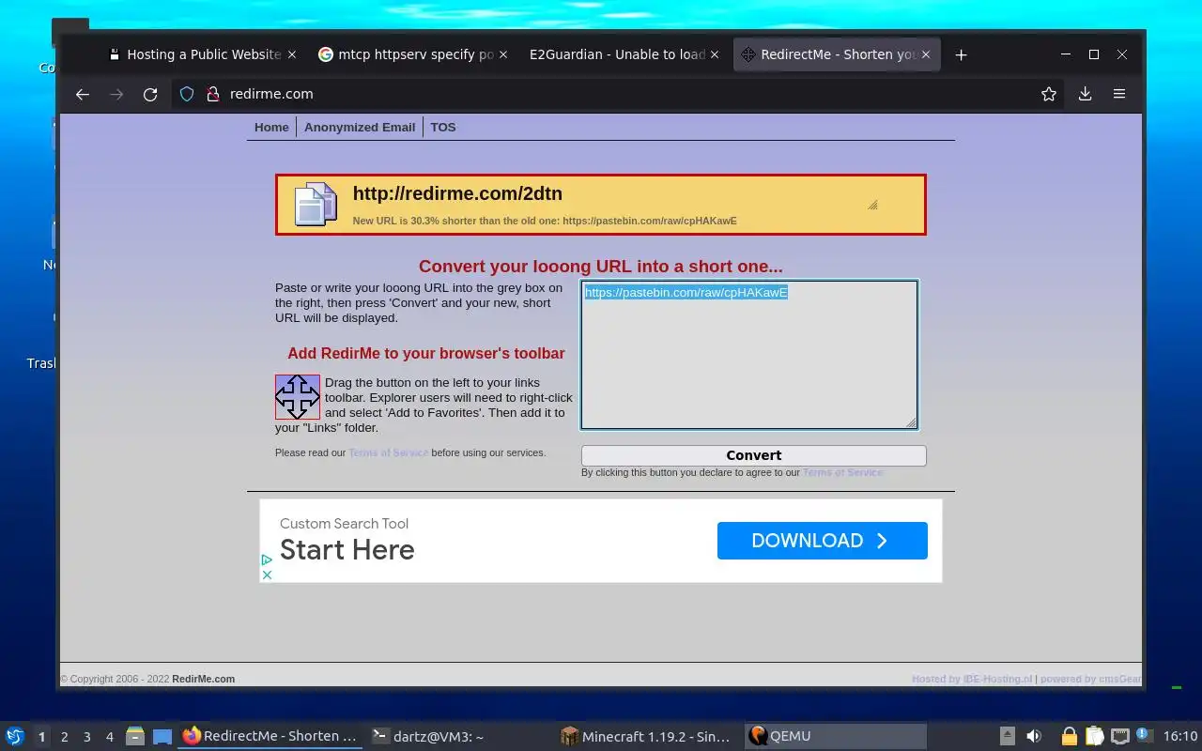Image resolution: width=1202 pixels, height=751 pixels.
Task: Open the RedirMe.com footer link
Action: 203,679
